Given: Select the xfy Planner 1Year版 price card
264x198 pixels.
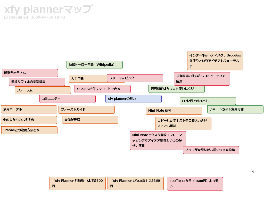Looking at the screenshot, I should pyautogui.click(x=136, y=184).
